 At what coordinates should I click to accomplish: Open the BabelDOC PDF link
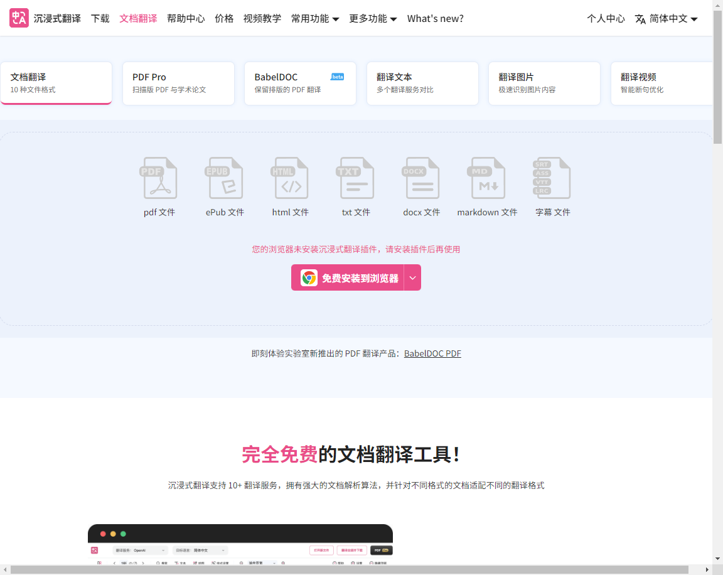tap(432, 353)
